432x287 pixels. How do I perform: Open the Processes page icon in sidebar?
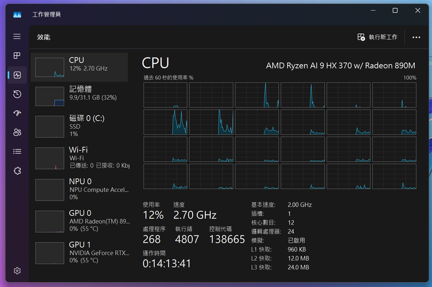point(17,56)
